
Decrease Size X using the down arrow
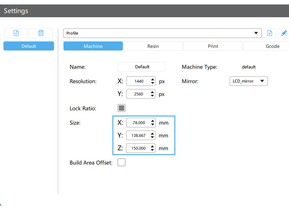click(x=153, y=124)
